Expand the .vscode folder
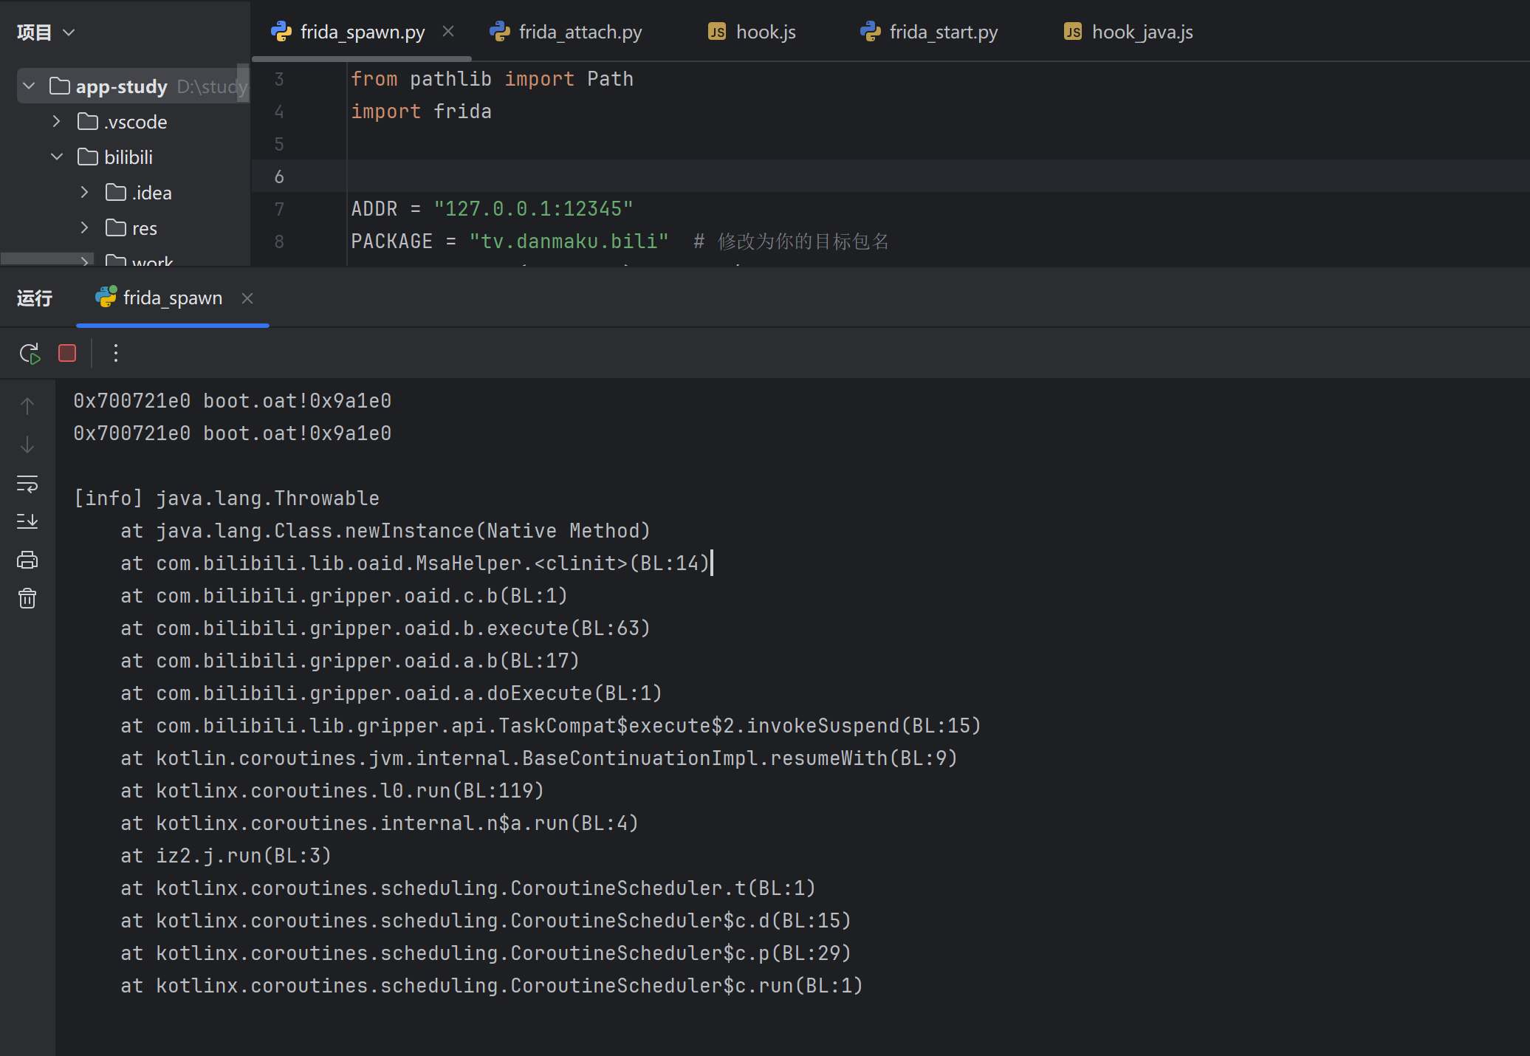Viewport: 1530px width, 1056px height. pyautogui.click(x=57, y=122)
